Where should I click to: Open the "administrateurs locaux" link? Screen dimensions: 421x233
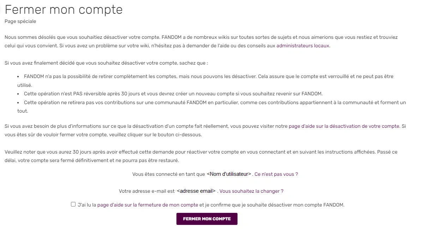pyautogui.click(x=303, y=46)
